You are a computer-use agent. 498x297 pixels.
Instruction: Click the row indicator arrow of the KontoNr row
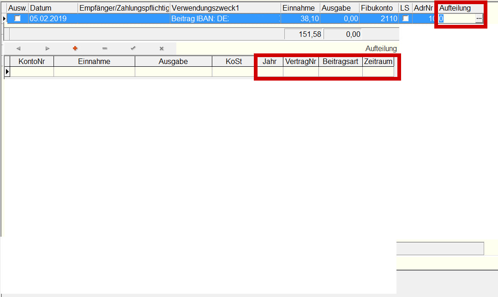[x=7, y=72]
